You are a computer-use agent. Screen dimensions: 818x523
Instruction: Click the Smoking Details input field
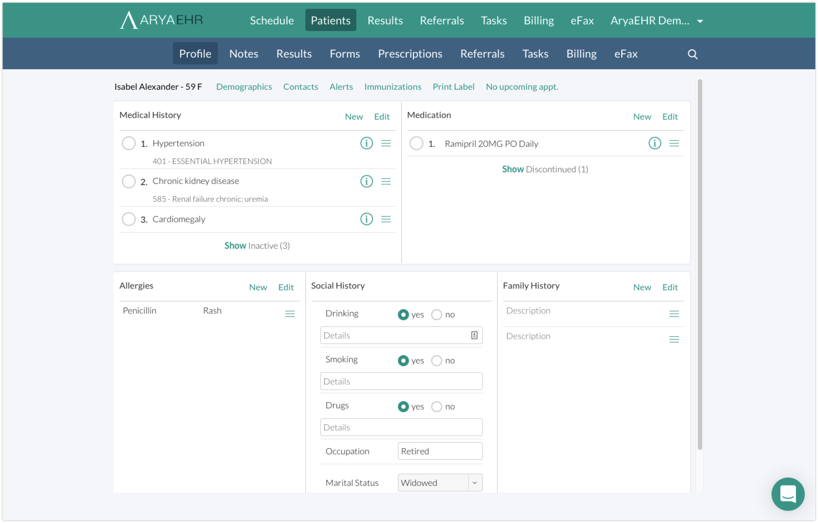pyautogui.click(x=401, y=381)
